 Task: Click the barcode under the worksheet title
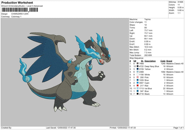click(20, 10)
